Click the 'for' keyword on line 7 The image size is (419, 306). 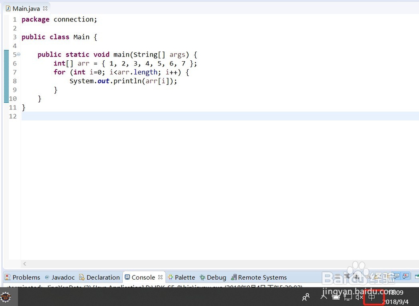[x=59, y=72]
